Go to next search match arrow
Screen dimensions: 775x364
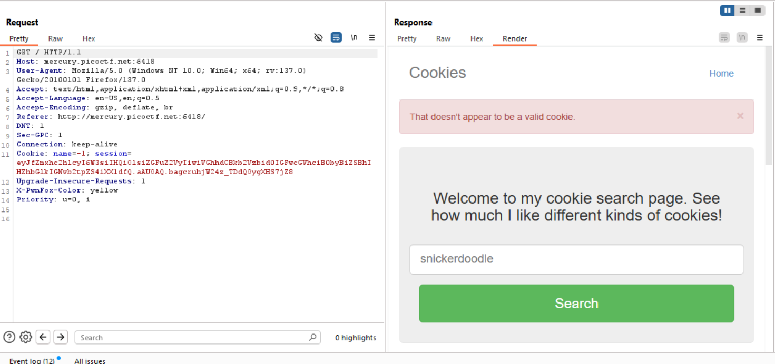61,337
